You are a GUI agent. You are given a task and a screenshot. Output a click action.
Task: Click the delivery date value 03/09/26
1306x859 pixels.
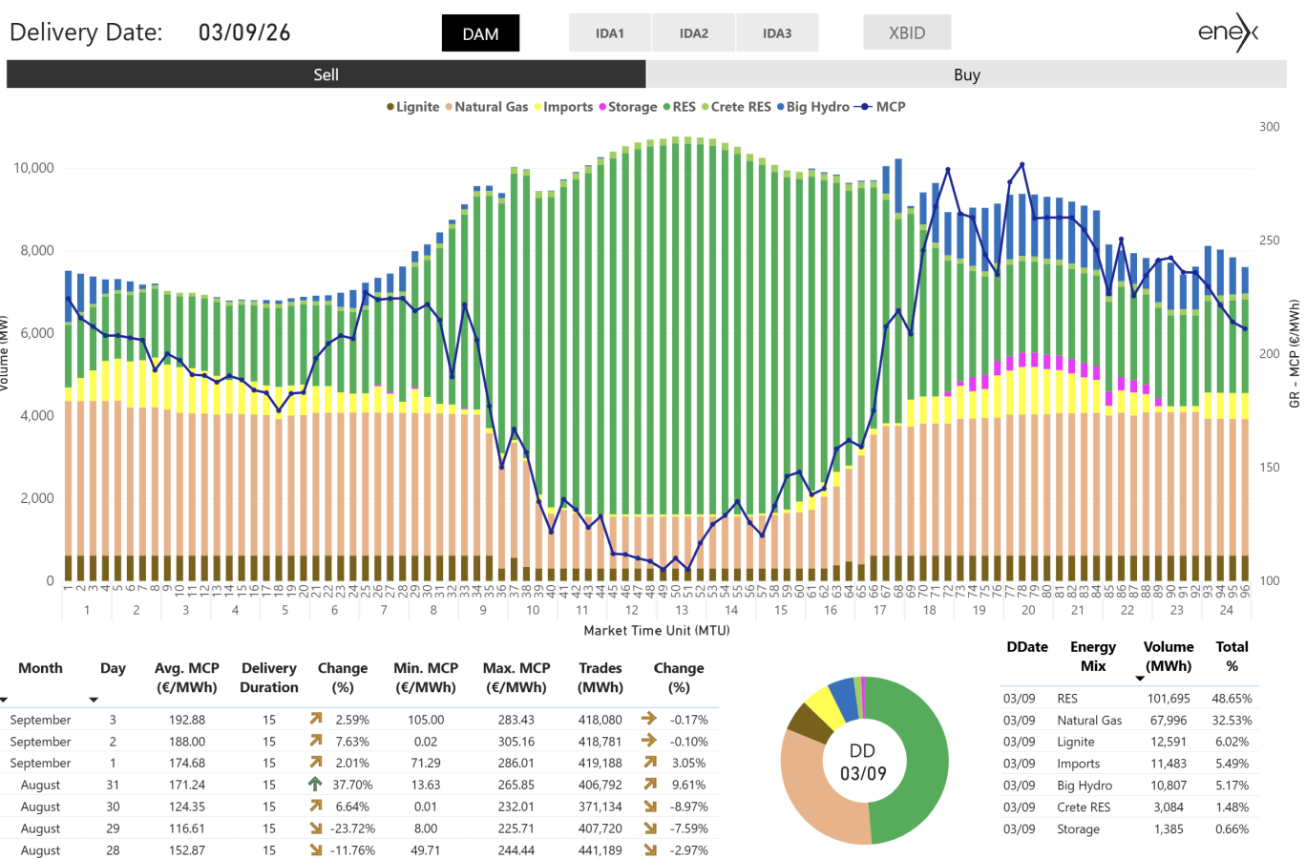coord(244,32)
